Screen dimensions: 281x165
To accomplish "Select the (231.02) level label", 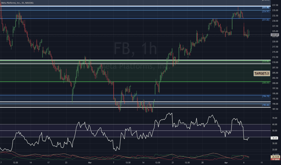I will pos(266,20).
